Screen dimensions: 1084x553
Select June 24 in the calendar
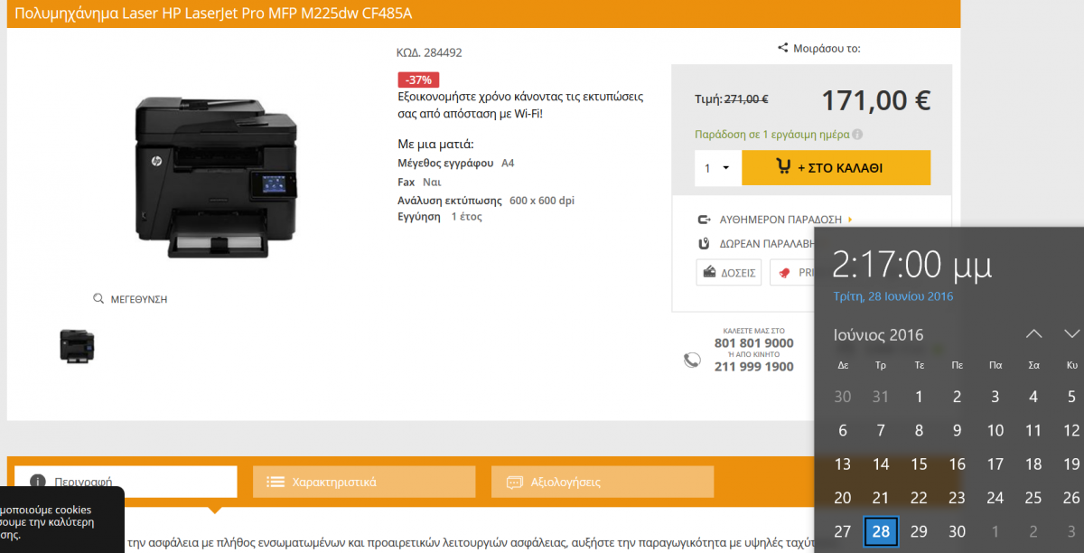(x=995, y=498)
